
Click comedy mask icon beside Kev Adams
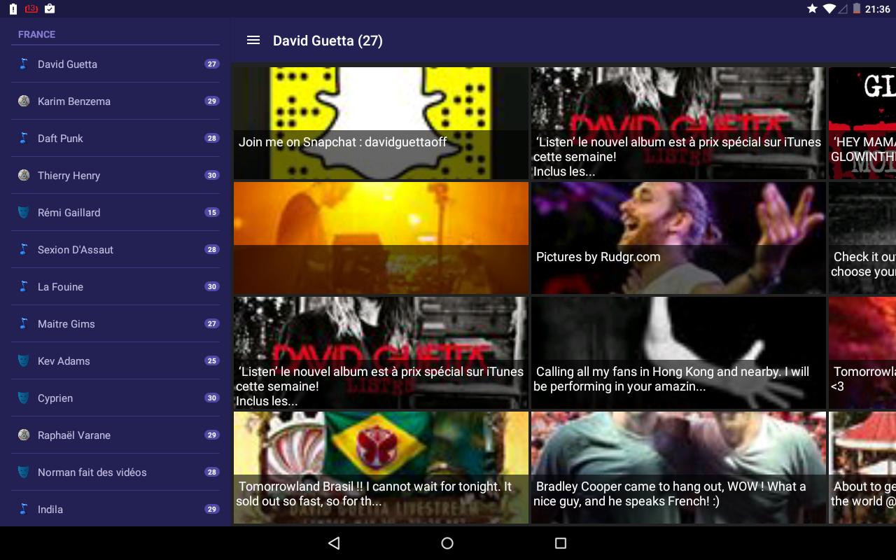[23, 360]
